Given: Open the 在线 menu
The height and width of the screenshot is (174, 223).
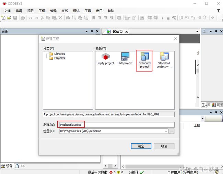Looking at the screenshot, I should click(x=65, y=11).
